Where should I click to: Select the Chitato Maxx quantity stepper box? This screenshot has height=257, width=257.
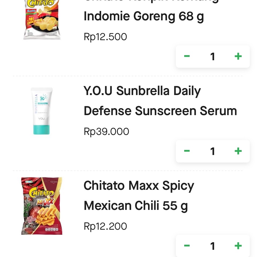click(213, 246)
